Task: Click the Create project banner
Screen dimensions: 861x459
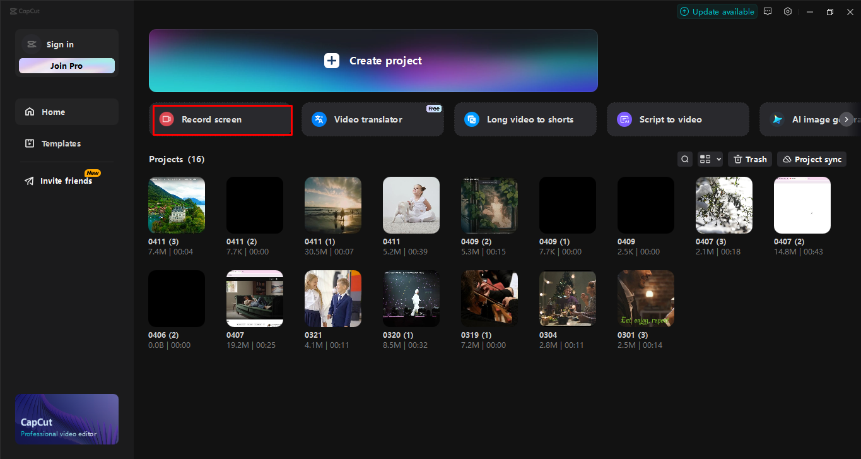Action: (373, 61)
